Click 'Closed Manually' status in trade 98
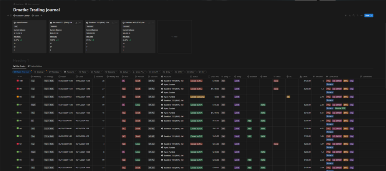The width and height of the screenshot is (386, 171). 197,97
